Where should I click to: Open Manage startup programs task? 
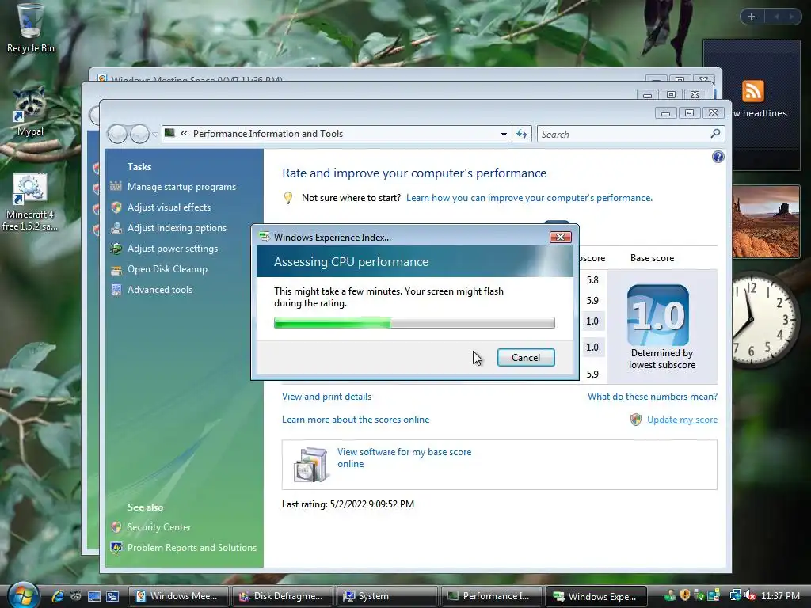(x=181, y=187)
